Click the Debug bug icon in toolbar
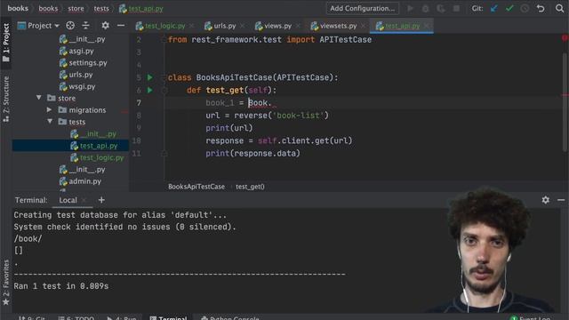Image resolution: width=569 pixels, height=320 pixels. click(x=425, y=8)
